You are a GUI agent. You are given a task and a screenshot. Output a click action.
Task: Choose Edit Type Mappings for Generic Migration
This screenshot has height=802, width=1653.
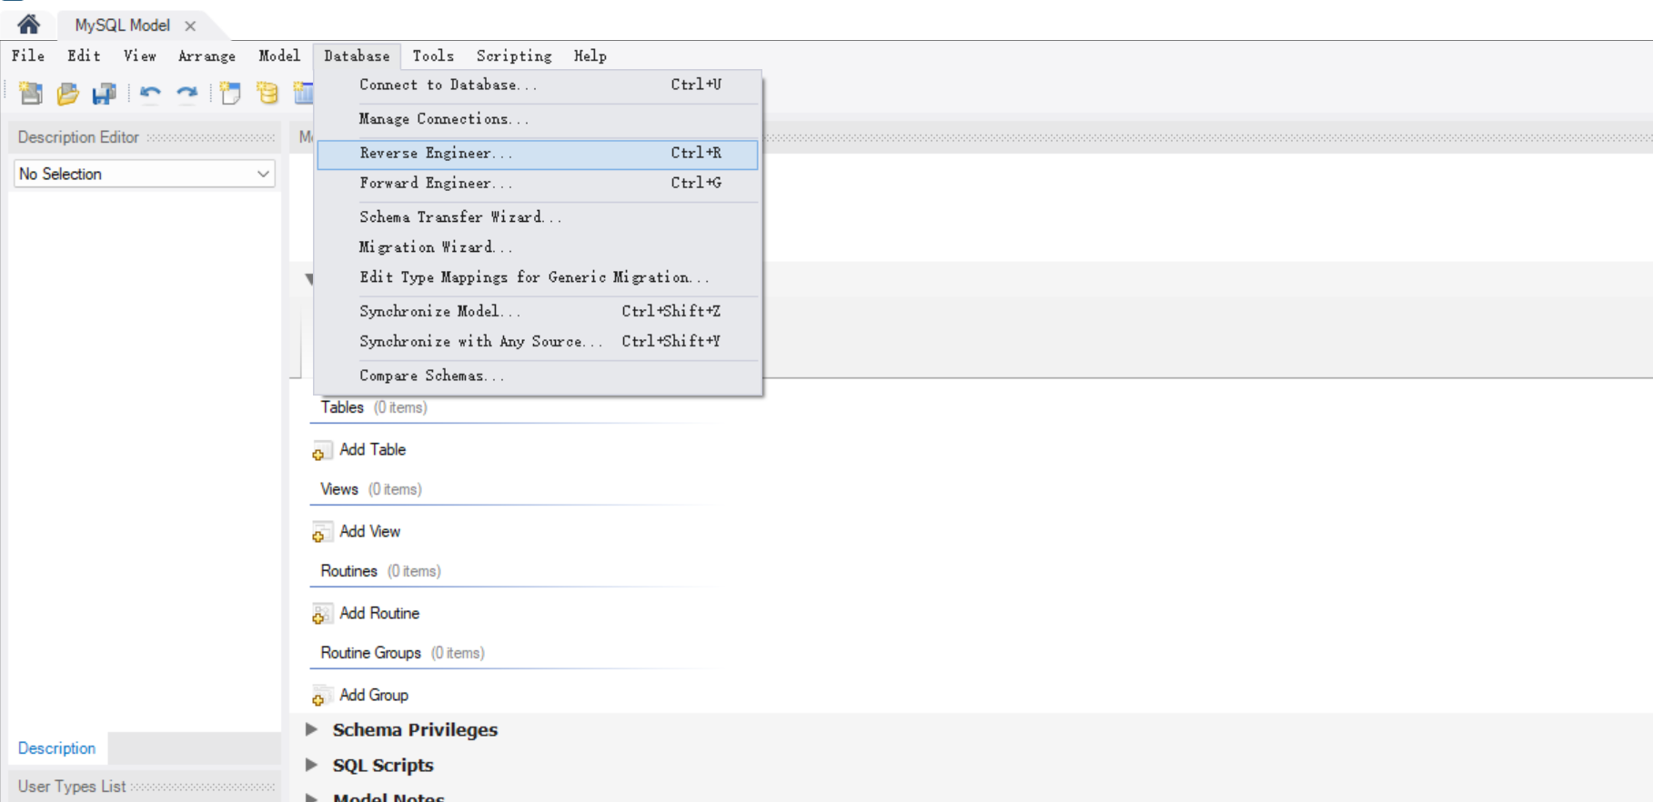pos(538,277)
